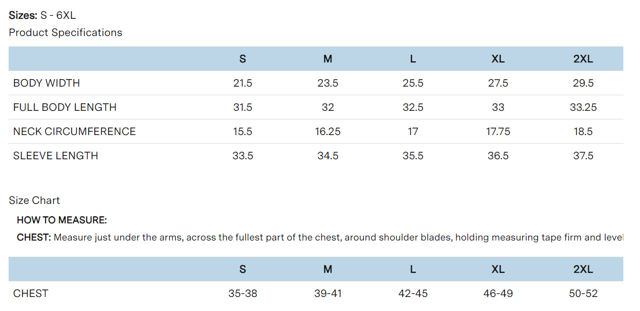This screenshot has width=640, height=311.
Task: Select the XL header in the Size Chart table
Action: point(498,270)
